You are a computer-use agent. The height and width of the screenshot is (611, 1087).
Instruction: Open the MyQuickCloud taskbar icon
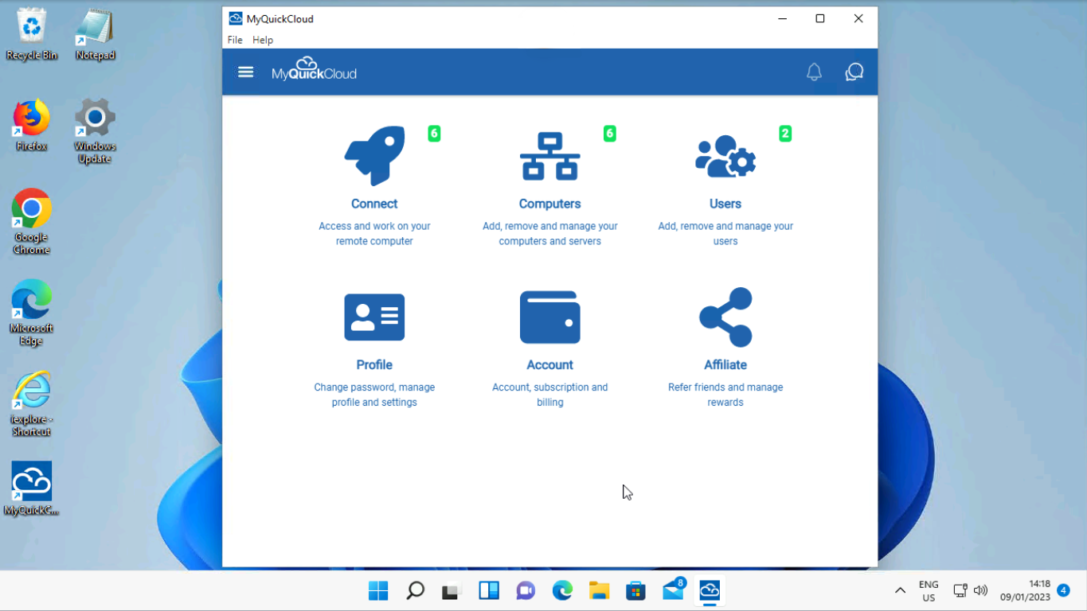pos(709,590)
